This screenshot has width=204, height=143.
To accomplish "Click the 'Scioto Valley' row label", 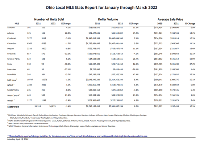I will pos(13,90).
